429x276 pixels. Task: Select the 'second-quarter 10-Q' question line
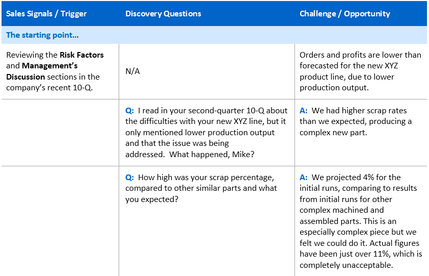tap(206, 111)
